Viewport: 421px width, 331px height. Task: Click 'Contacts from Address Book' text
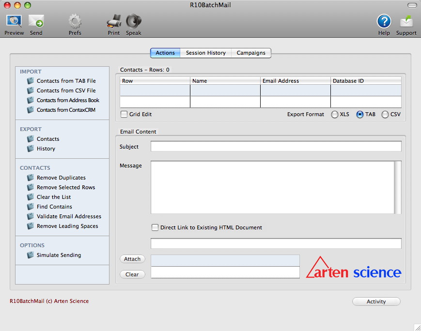click(68, 100)
